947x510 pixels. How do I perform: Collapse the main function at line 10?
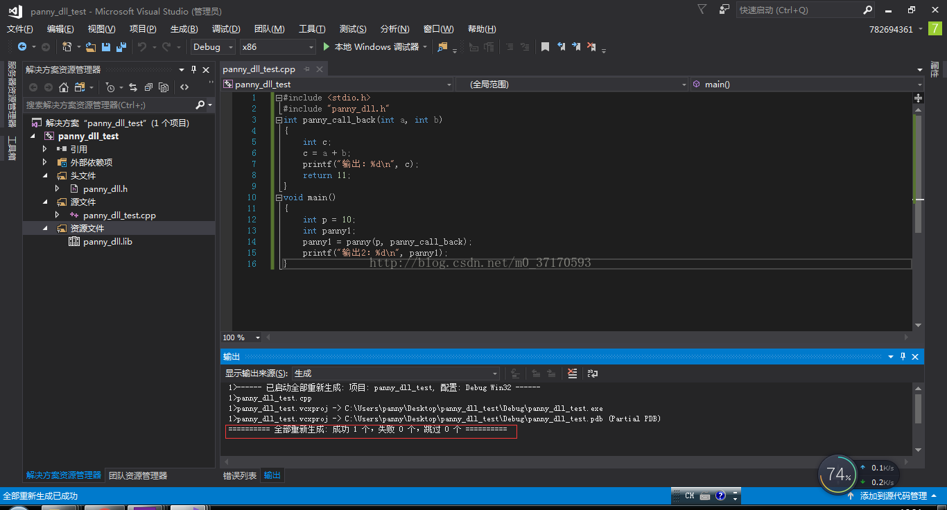[x=279, y=197]
